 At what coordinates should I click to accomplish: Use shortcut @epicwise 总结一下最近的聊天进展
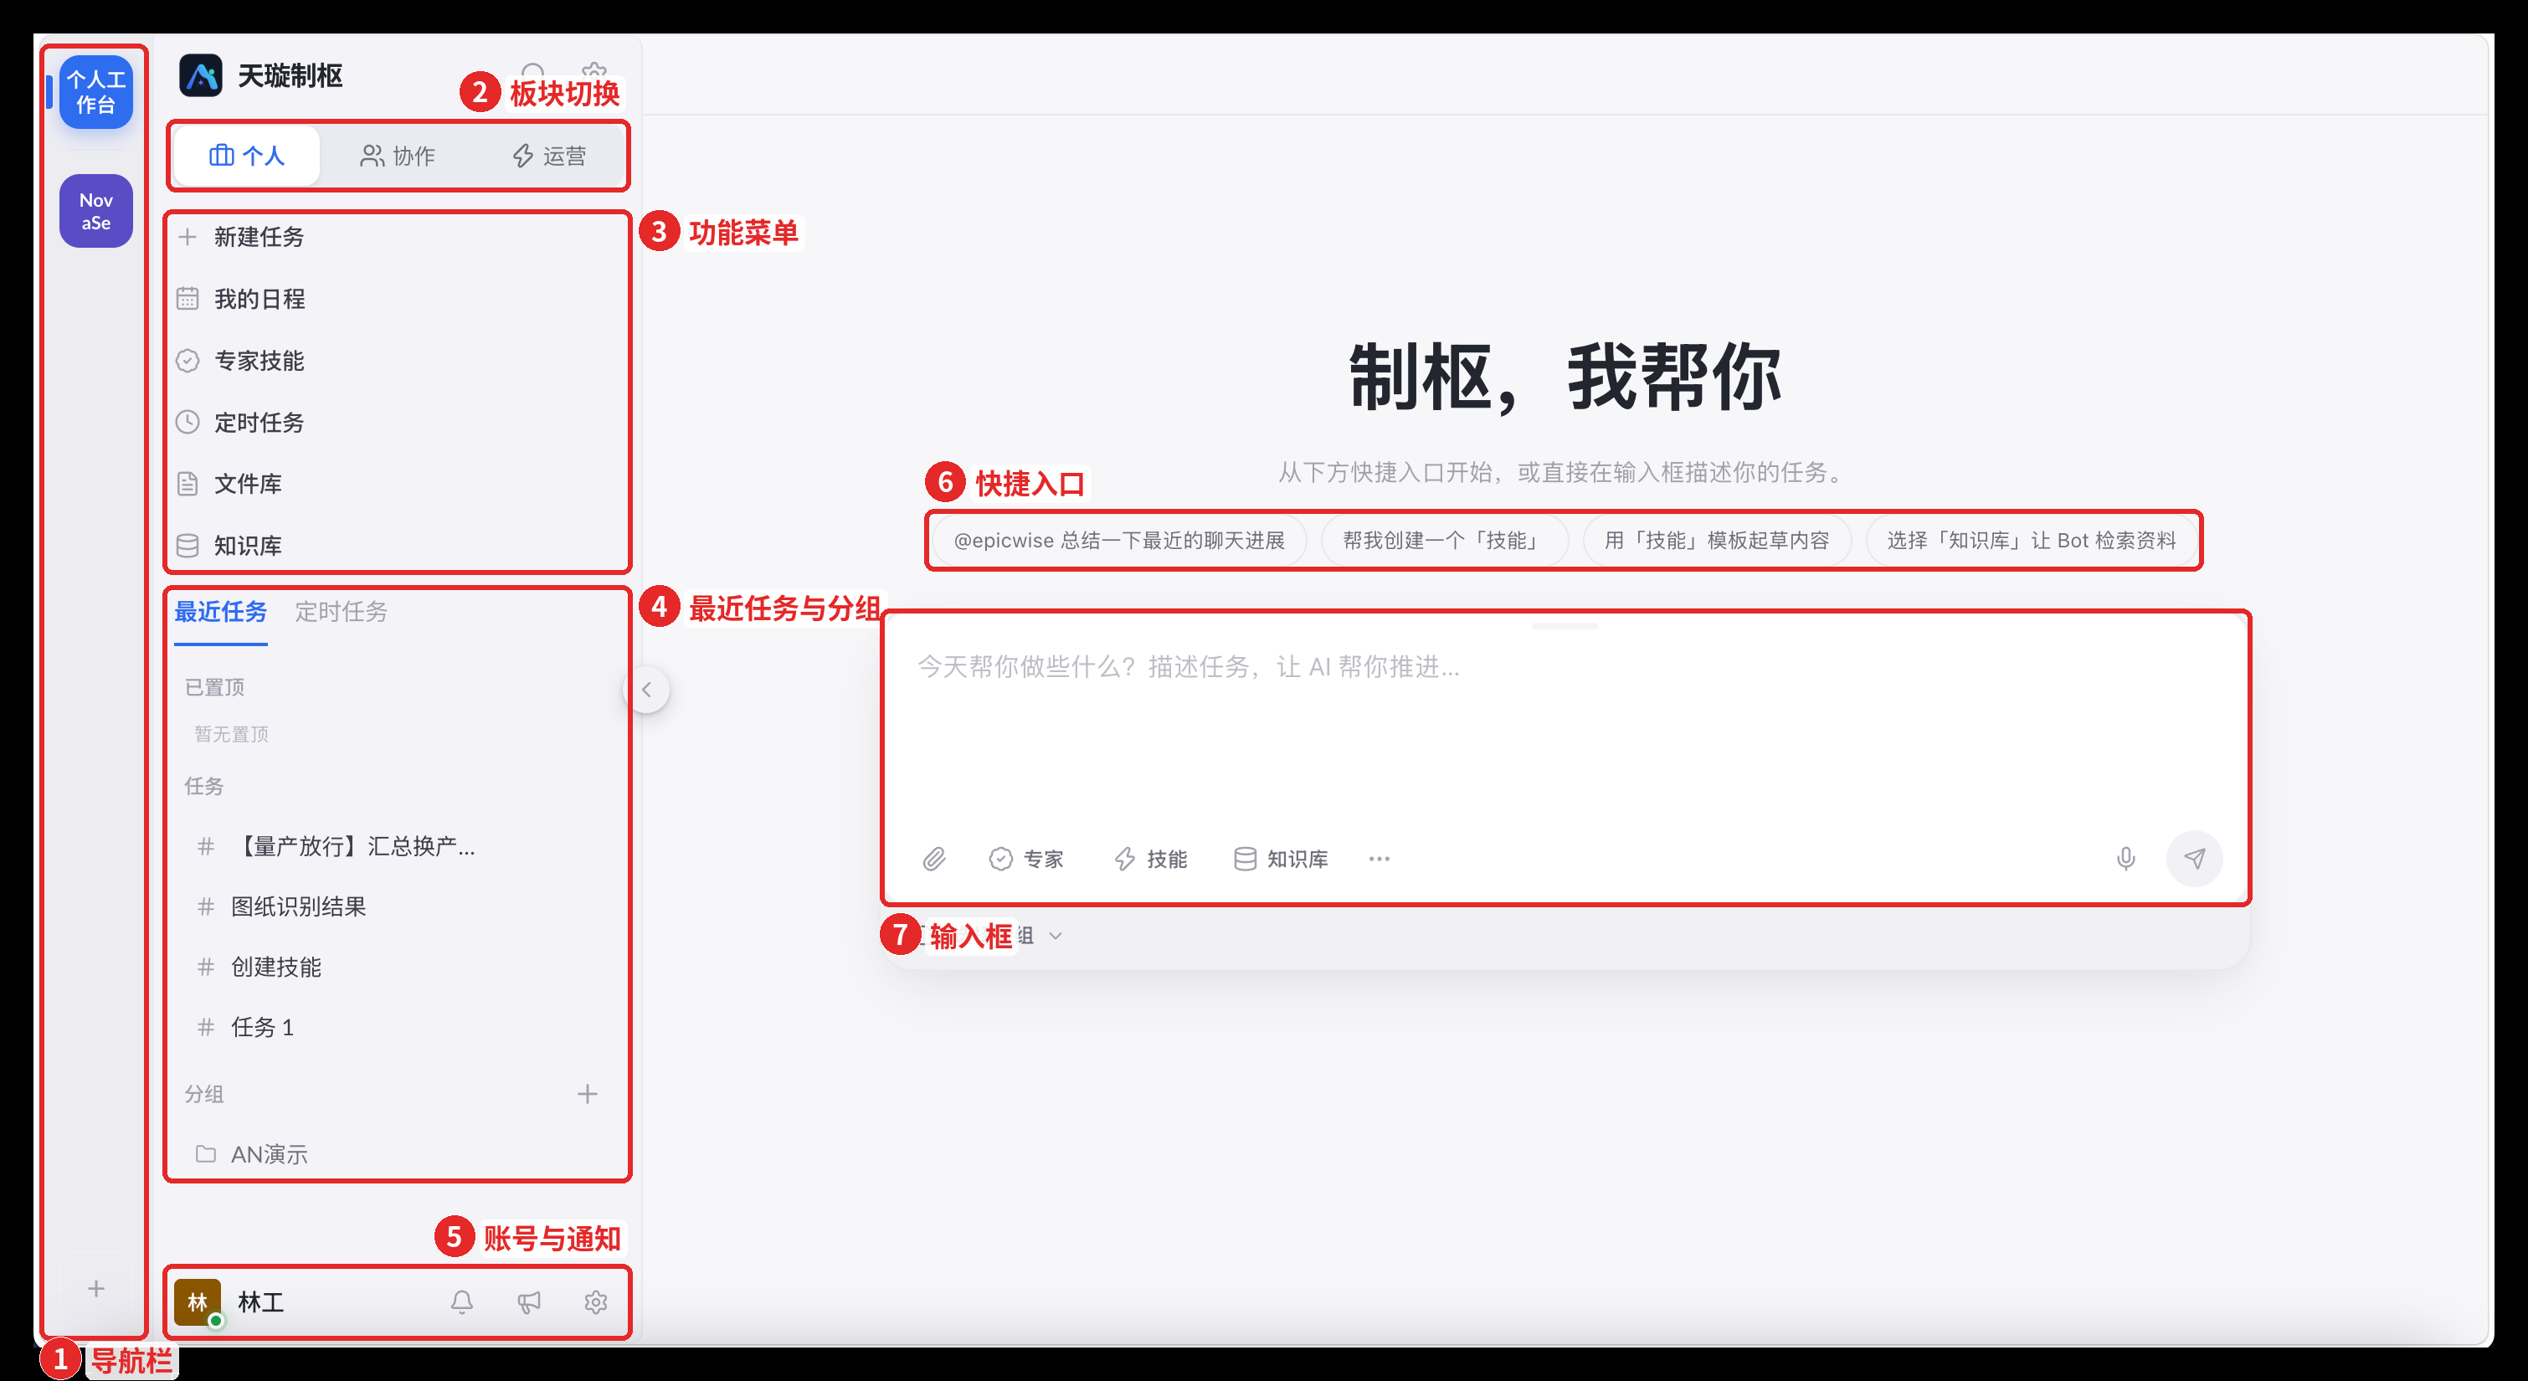pos(1118,540)
